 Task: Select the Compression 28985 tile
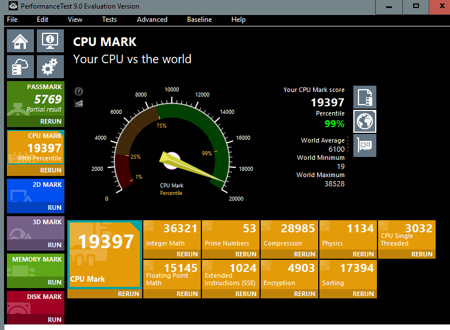[x=289, y=235]
